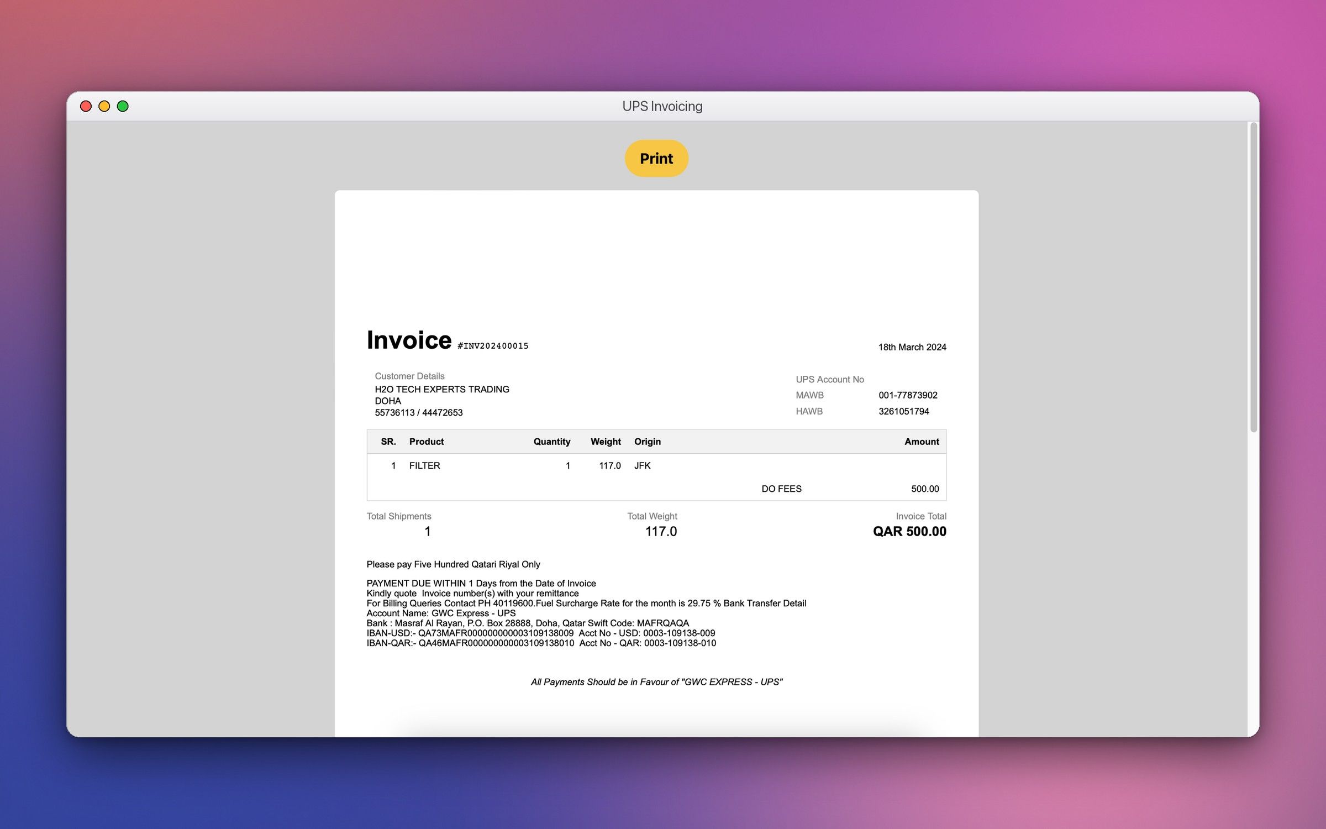Click the JFK origin cell
The height and width of the screenshot is (829, 1326).
tap(643, 465)
